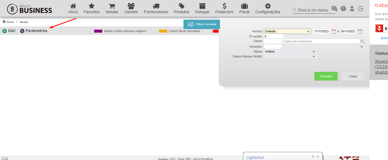Viewport: 388px width, 160px height.
Task: Open the chat messages icon
Action: point(334,9)
